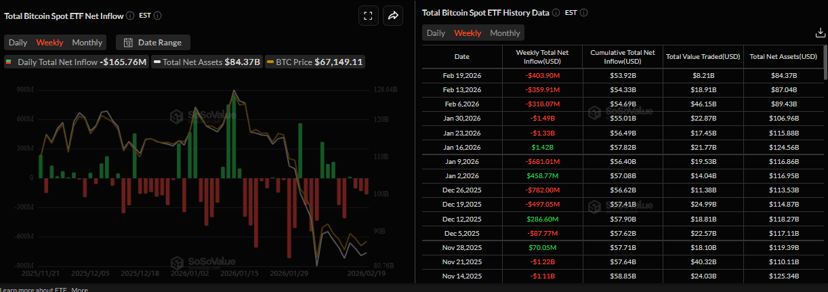Switch the chart to Daily view
The height and width of the screenshot is (292, 828).
click(18, 43)
